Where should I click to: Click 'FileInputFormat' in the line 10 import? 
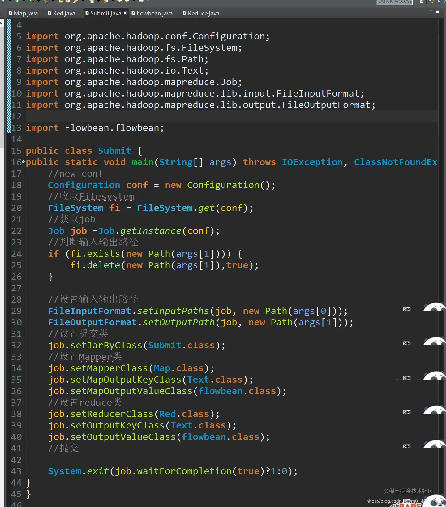[x=318, y=93]
